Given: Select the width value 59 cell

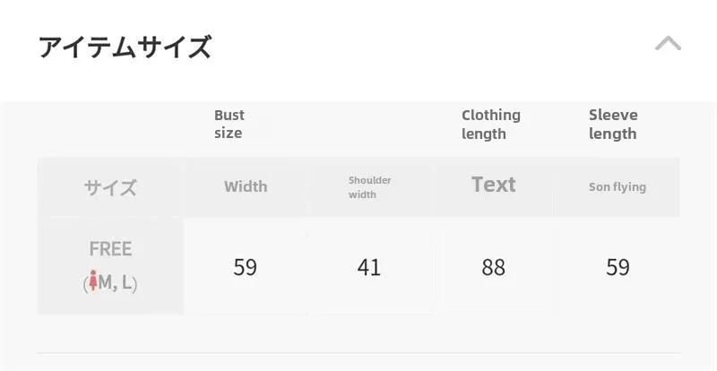Looking at the screenshot, I should point(245,267).
